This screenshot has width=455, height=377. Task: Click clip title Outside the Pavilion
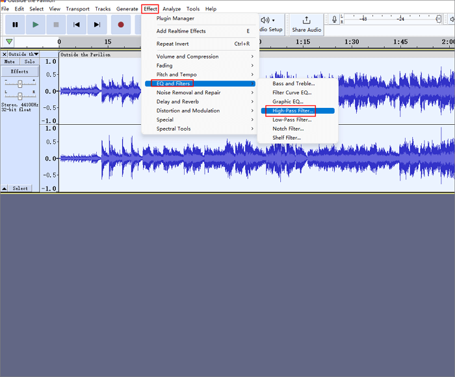click(85, 55)
